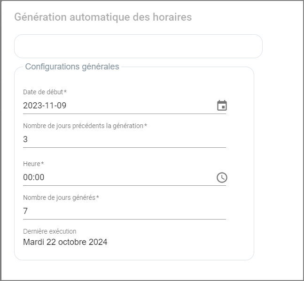This screenshot has height=281, width=304.
Task: Click the Nombre de jours précédents la génération label
Action: [83, 126]
